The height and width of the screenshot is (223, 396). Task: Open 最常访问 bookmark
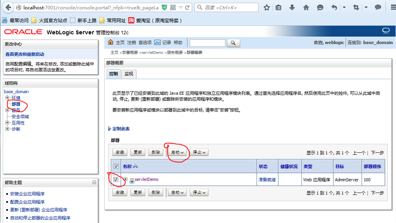tap(15, 20)
